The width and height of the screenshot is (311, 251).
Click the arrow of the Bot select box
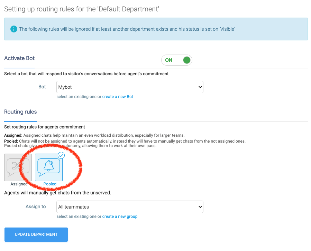(200, 87)
